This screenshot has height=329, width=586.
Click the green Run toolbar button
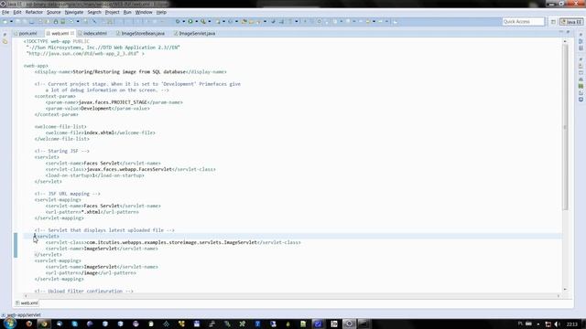point(190,22)
